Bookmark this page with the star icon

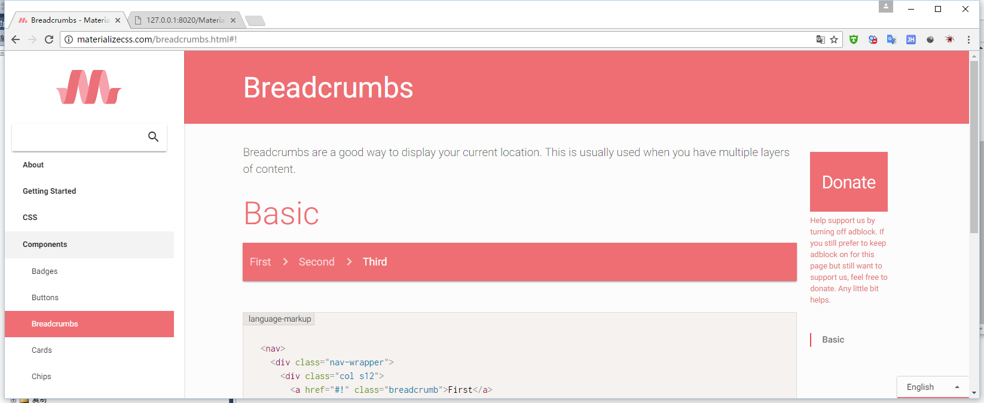pos(834,39)
